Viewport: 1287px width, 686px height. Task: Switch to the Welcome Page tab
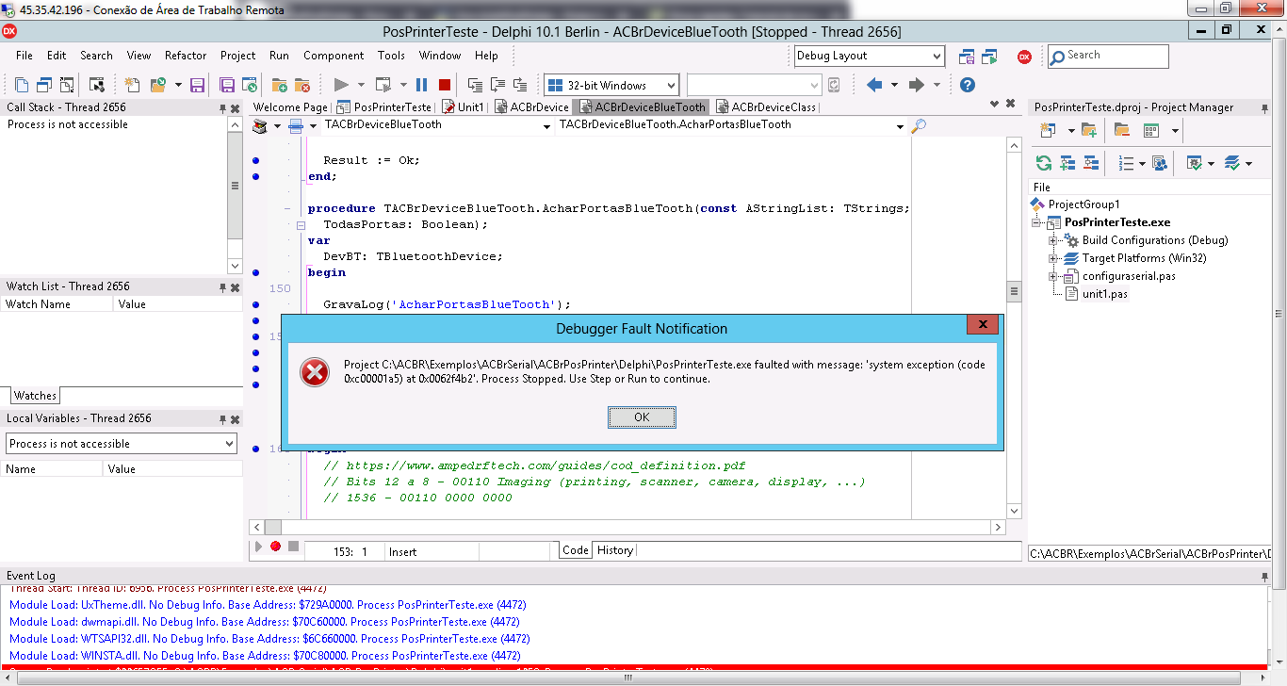click(290, 107)
